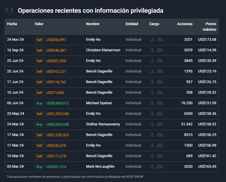
Task: Sort by the Fecha column header
Action: pyautogui.click(x=12, y=24)
